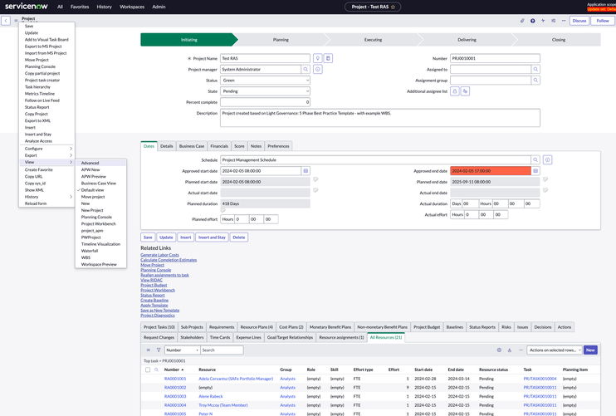Toggle the list filter funnel icon
The width and height of the screenshot is (616, 416).
(159, 350)
